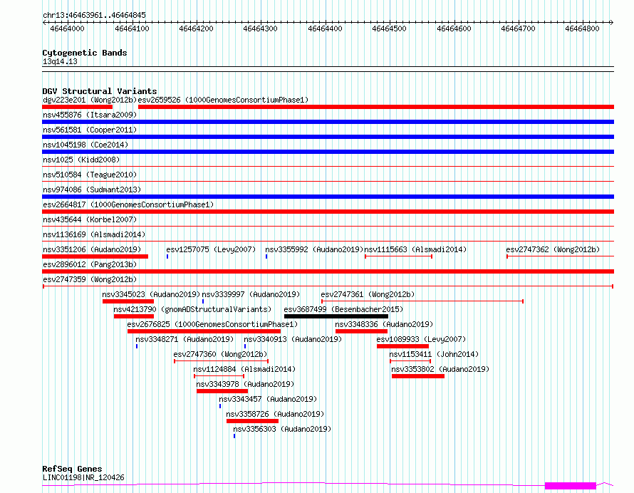Screen dimensions: 634x493
Task: View esv2747360 (Wong2012b) variant label
Action: click(x=220, y=354)
